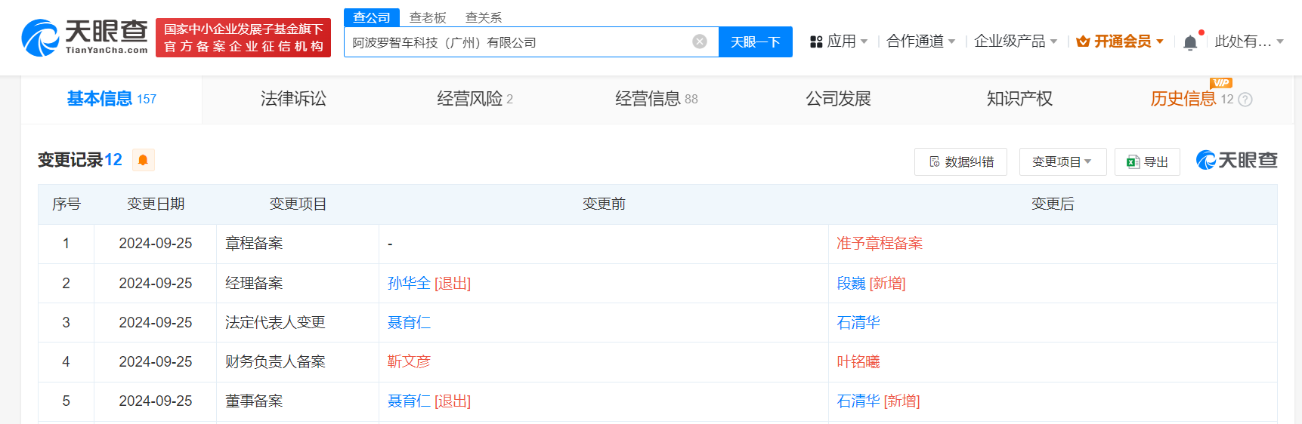This screenshot has height=424, width=1302.
Task: Click date 2024-09-25 in row 1
Action: [156, 243]
